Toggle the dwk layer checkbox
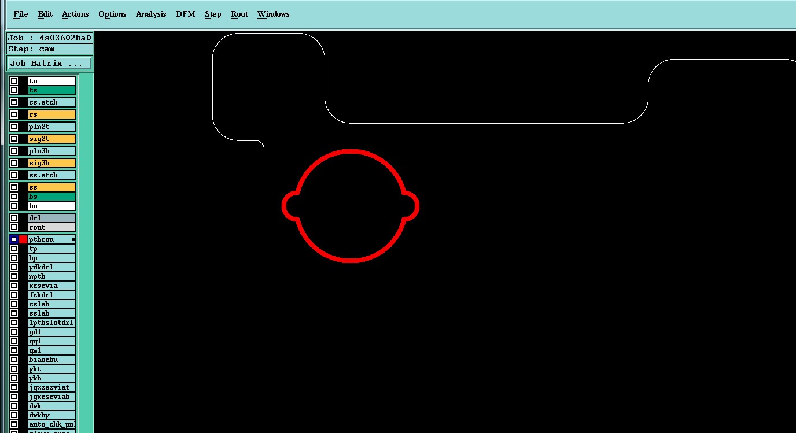This screenshot has height=433, width=796. tap(14, 406)
